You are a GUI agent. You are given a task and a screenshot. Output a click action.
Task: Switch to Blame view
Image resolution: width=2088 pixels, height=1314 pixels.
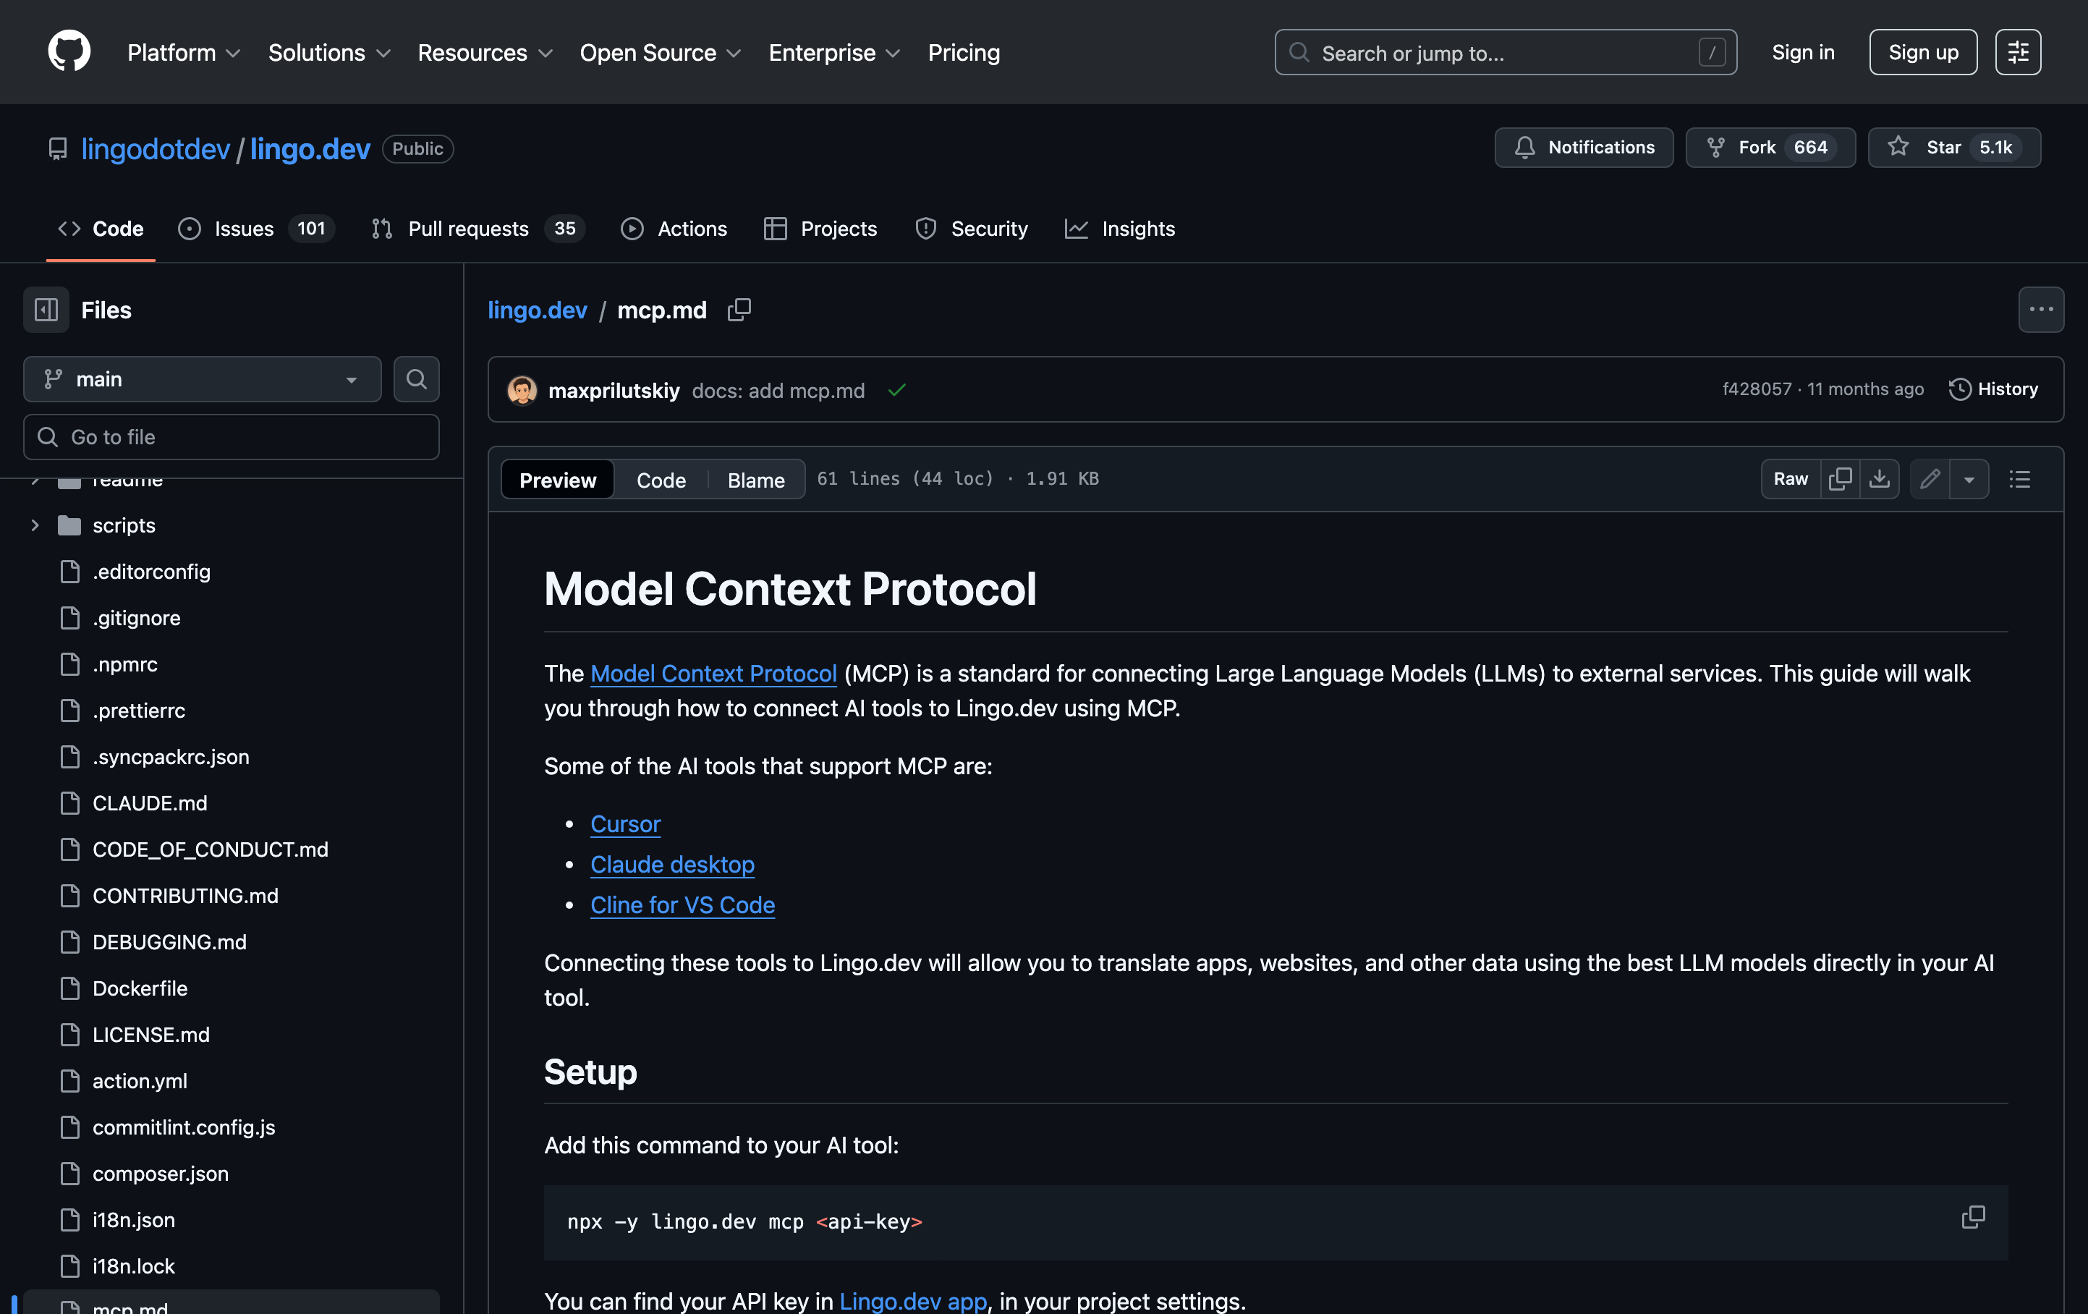click(755, 480)
